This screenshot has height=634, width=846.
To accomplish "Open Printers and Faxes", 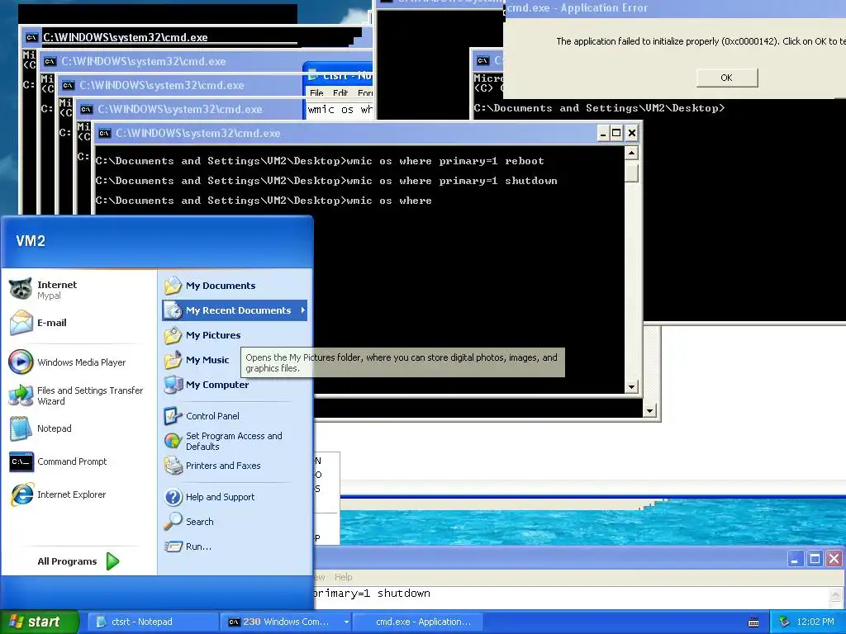I will coord(234,466).
